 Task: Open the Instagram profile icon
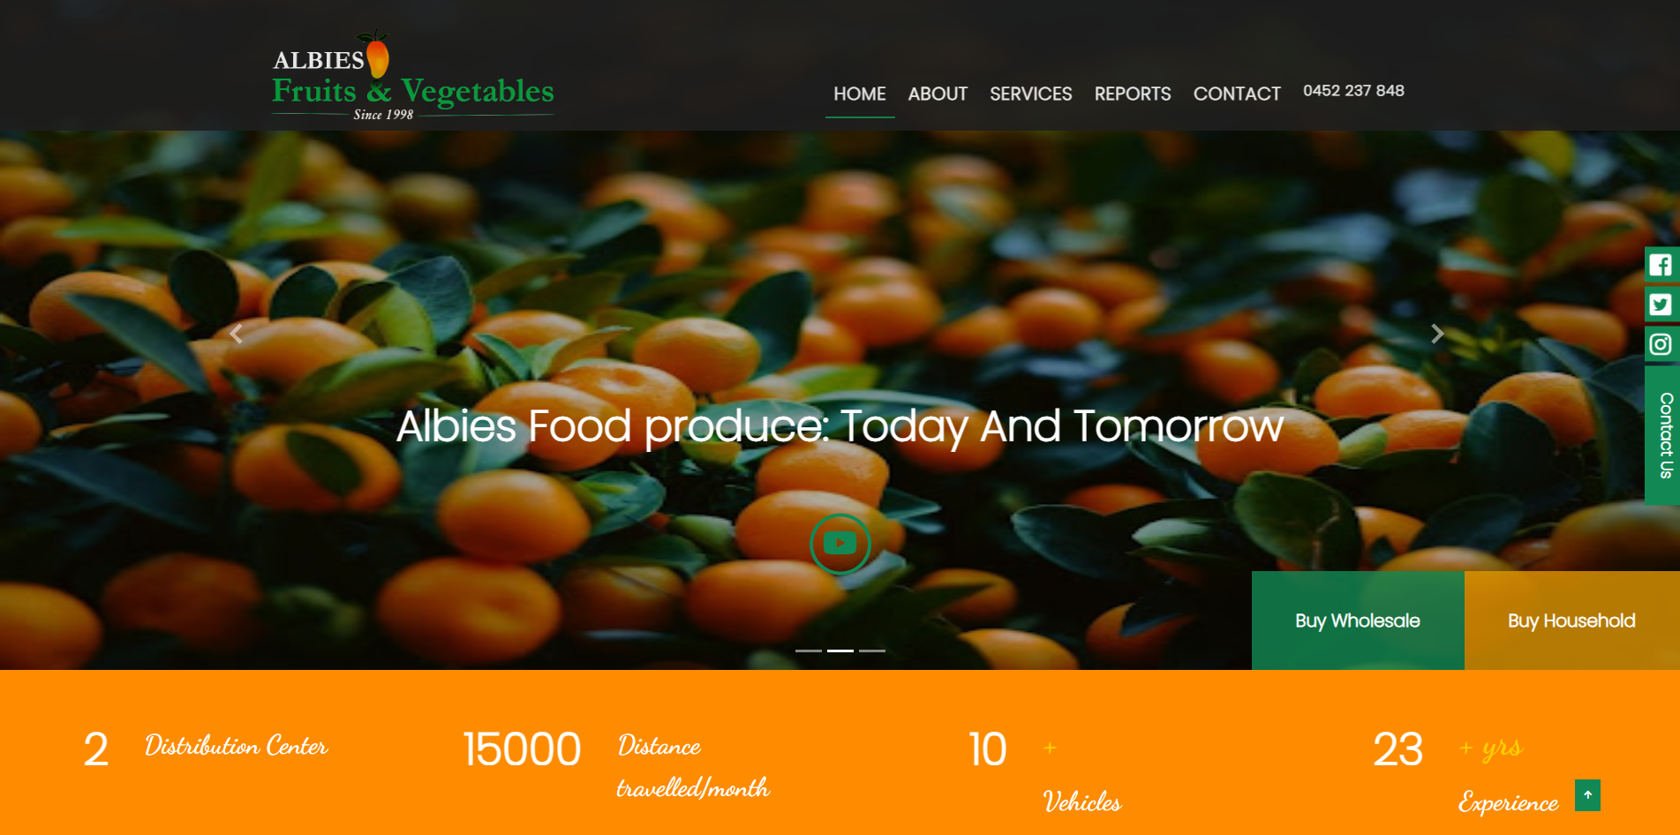[1661, 344]
